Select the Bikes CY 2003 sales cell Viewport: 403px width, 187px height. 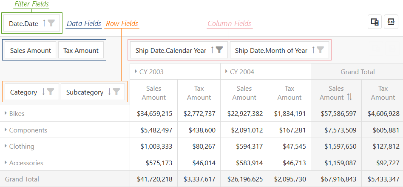point(154,113)
